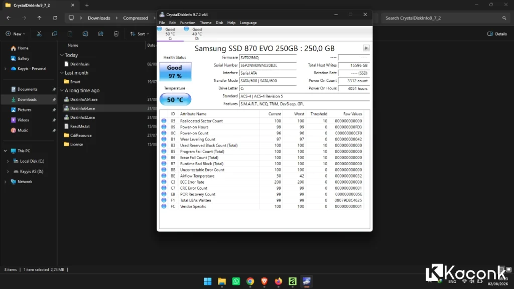514x289 pixels.
Task: Open the Help menu in CrystalDiskInfo
Action: [x=231, y=23]
